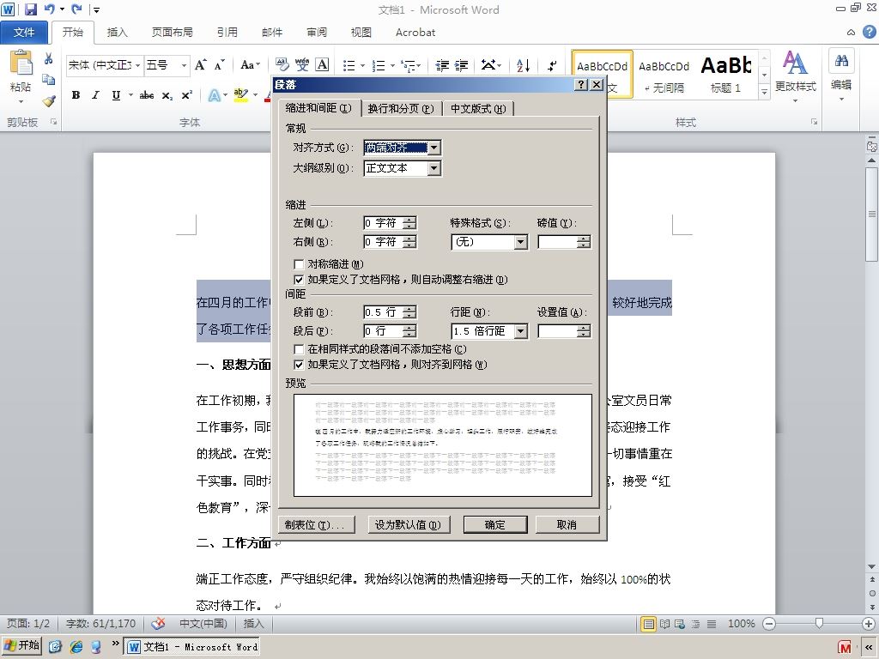Click the 段前 spacing before field
Screen dimensions: 879x659
(383, 312)
